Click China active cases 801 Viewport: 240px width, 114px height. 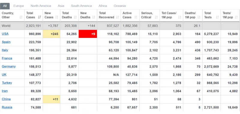coord(135,99)
